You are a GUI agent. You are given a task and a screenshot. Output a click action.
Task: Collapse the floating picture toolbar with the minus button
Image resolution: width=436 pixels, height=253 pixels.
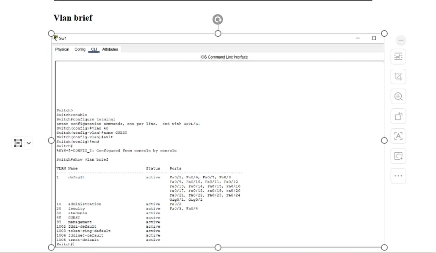click(401, 40)
